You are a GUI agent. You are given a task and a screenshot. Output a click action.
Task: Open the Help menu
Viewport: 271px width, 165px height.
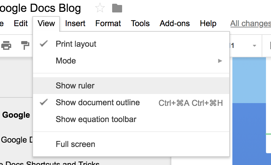point(208,23)
